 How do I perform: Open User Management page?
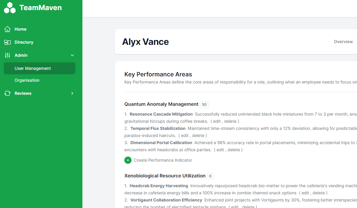pyautogui.click(x=33, y=68)
